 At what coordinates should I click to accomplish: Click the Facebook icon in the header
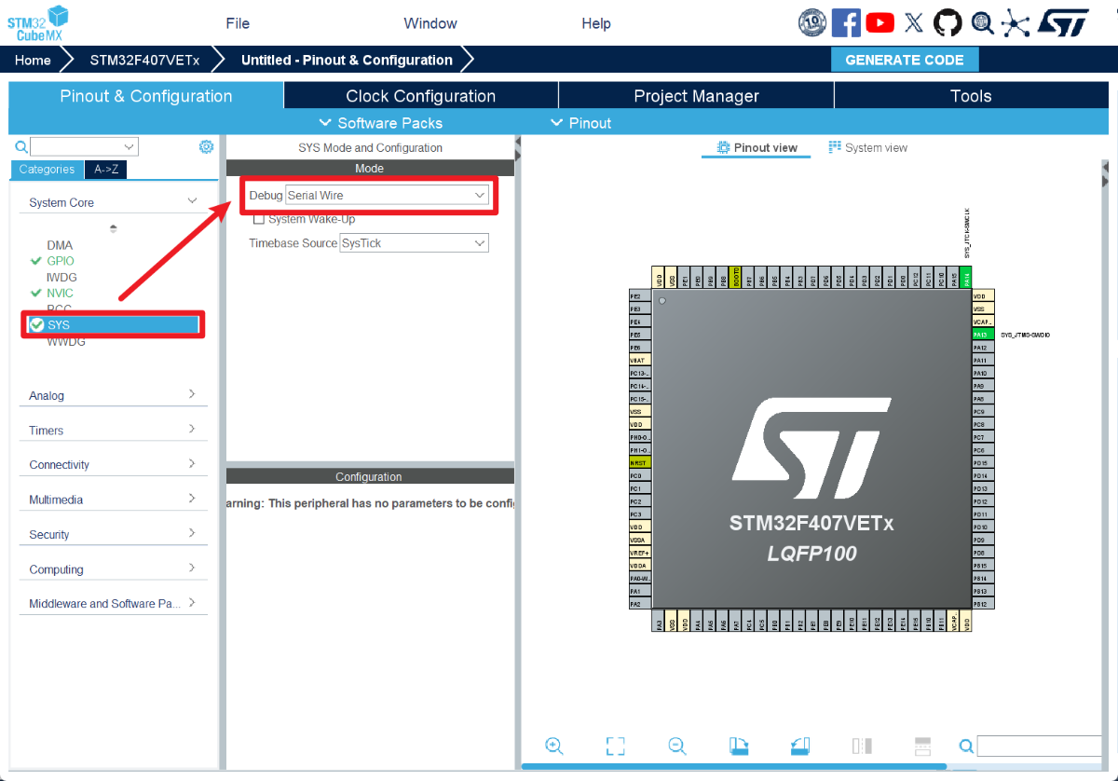(846, 22)
